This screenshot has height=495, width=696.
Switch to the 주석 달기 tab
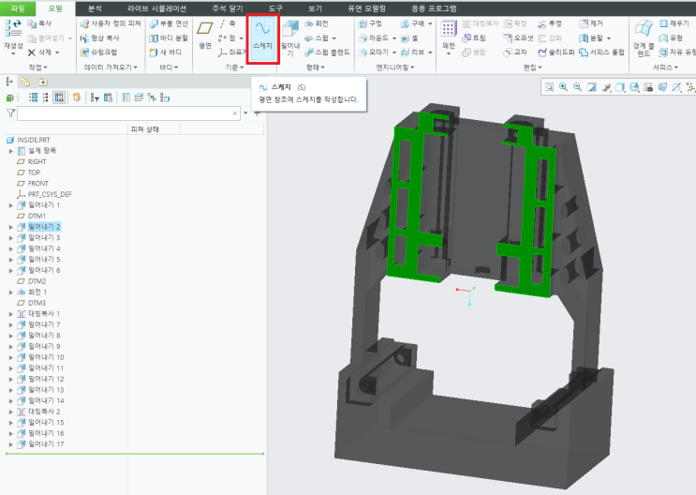228,8
